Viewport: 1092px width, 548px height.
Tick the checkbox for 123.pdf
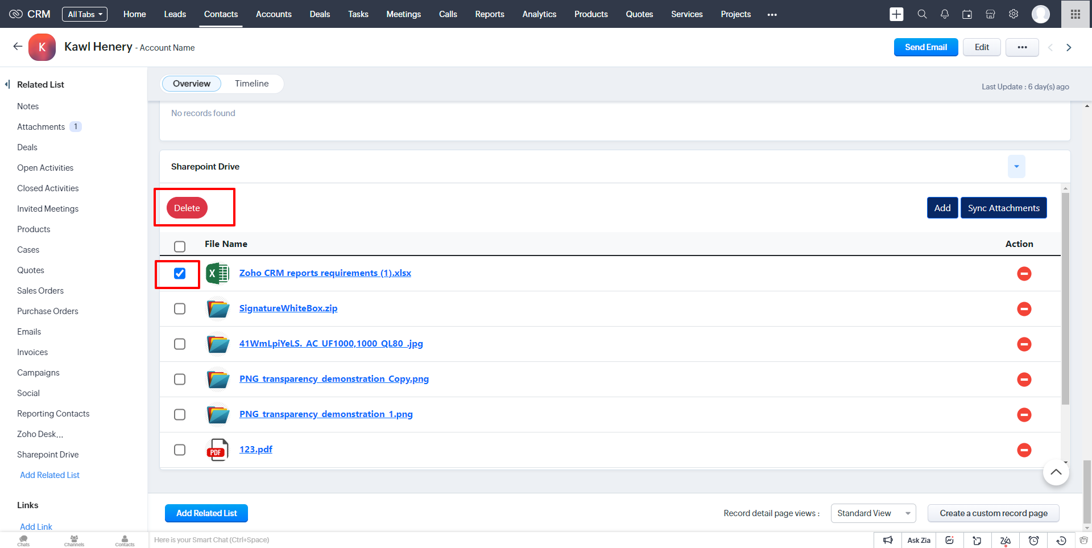tap(180, 450)
